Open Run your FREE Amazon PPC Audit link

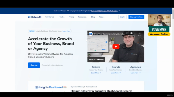point(104,11)
